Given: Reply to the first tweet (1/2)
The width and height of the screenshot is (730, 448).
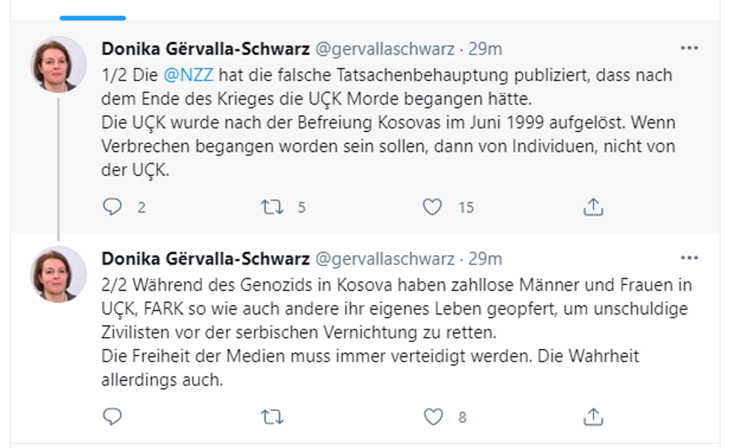Looking at the screenshot, I should 112,207.
